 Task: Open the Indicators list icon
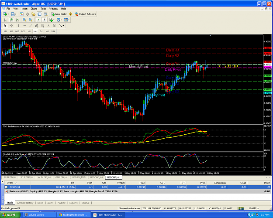(x=52, y=20)
